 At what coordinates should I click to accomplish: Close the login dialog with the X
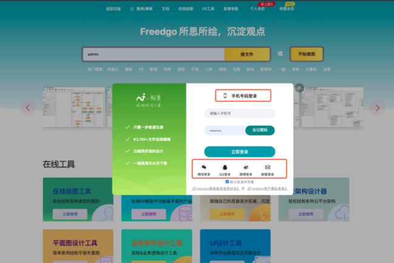point(299,88)
